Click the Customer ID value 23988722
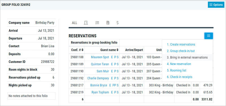 [48, 62]
